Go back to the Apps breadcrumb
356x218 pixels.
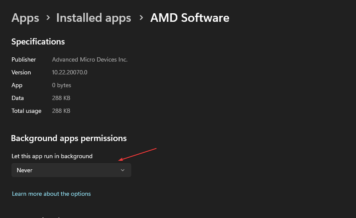tap(25, 18)
